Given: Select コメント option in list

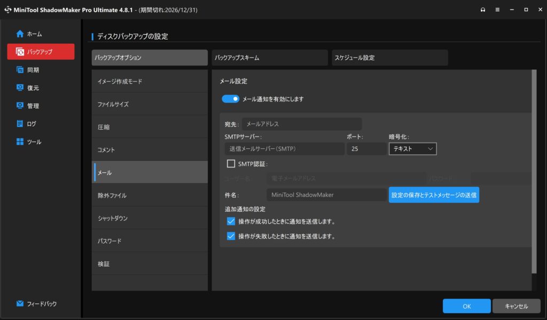Looking at the screenshot, I should (150, 150).
